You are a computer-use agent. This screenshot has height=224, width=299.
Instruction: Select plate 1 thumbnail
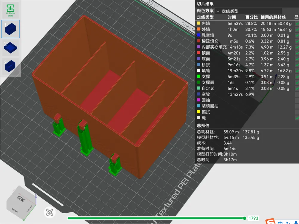pos(10,29)
